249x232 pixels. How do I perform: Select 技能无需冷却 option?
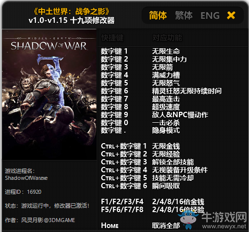[173, 178]
